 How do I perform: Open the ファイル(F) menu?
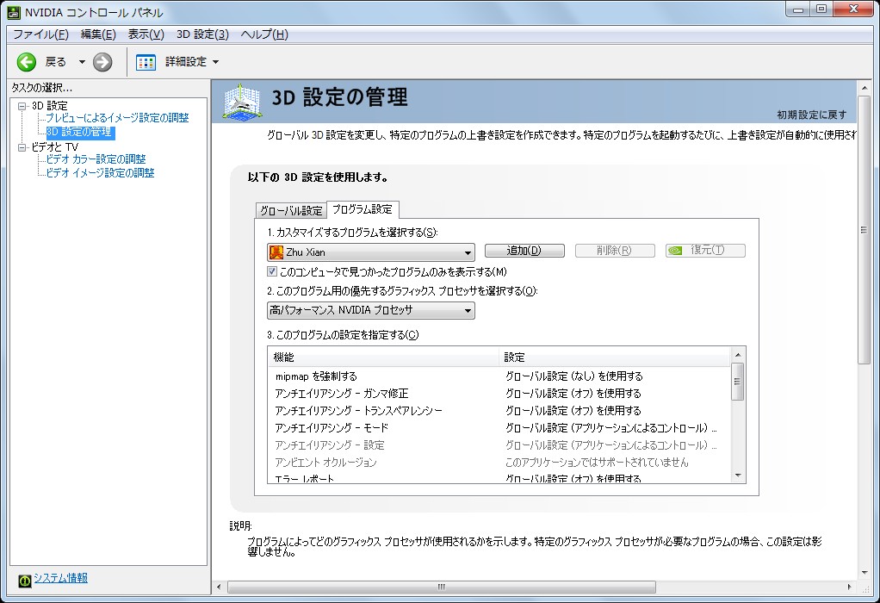(40, 34)
